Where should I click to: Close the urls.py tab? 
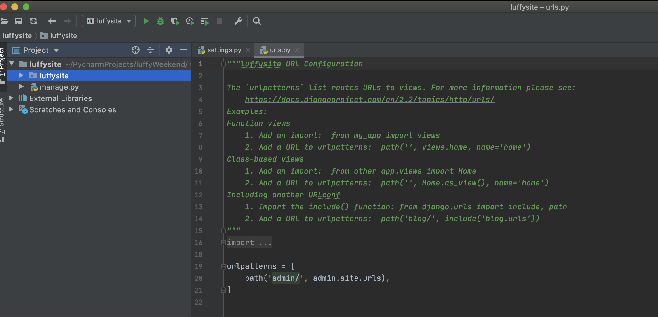(297, 50)
